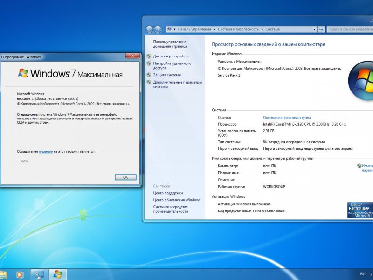This screenshot has height=280, width=373.
Task: Open "Счетчики и средства производительности"
Action: pyautogui.click(x=171, y=209)
